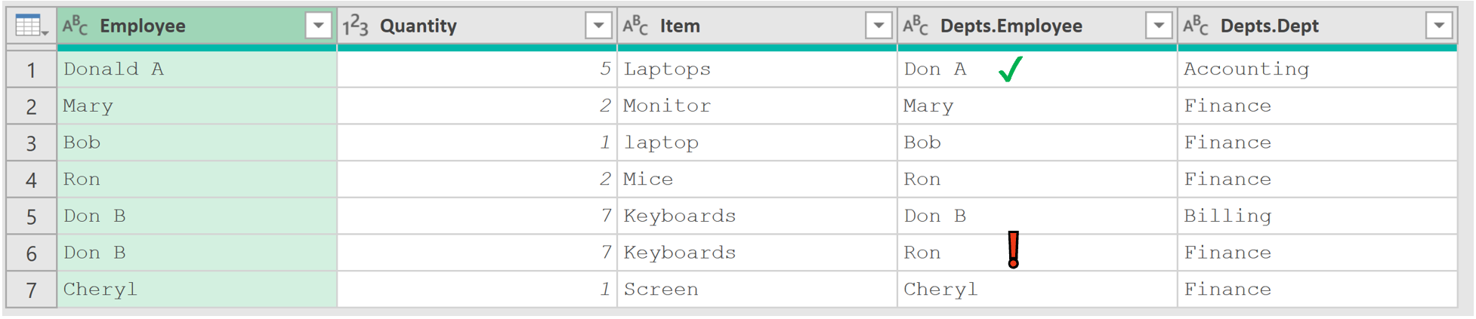This screenshot has height=319, width=1476.
Task: Expand the Depts.Employee filter dropdown
Action: 1159,26
